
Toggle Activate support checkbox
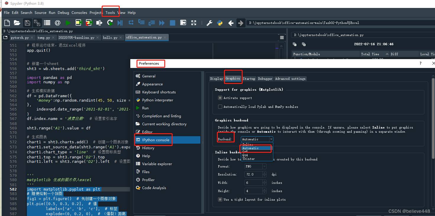tap(220, 98)
